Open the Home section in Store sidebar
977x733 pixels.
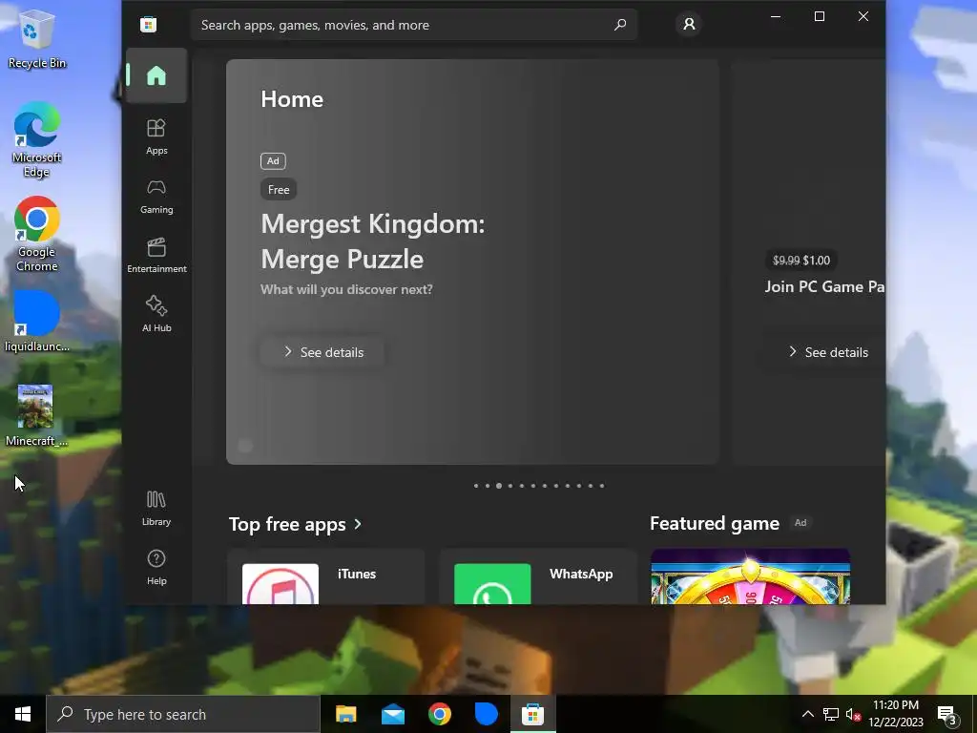(156, 75)
